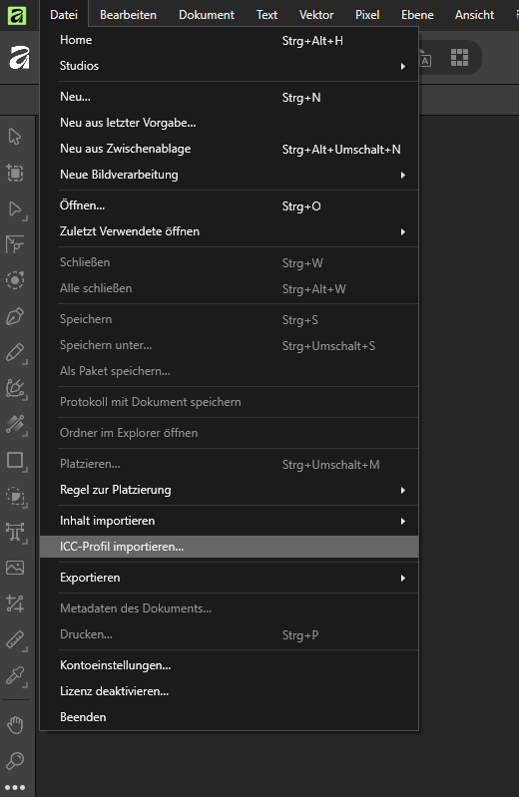Choose Neu aus Zwischenablage
The height and width of the screenshot is (797, 519).
pyautogui.click(x=229, y=149)
